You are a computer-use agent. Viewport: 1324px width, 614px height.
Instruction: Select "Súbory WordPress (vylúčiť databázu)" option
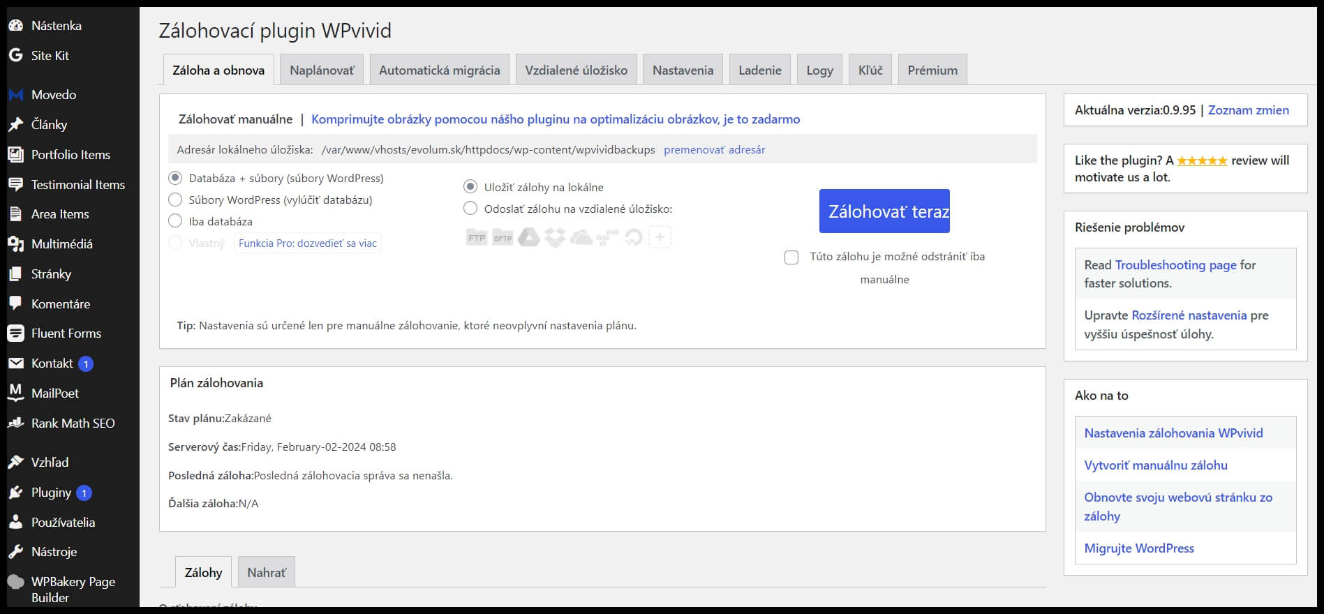pyautogui.click(x=175, y=200)
